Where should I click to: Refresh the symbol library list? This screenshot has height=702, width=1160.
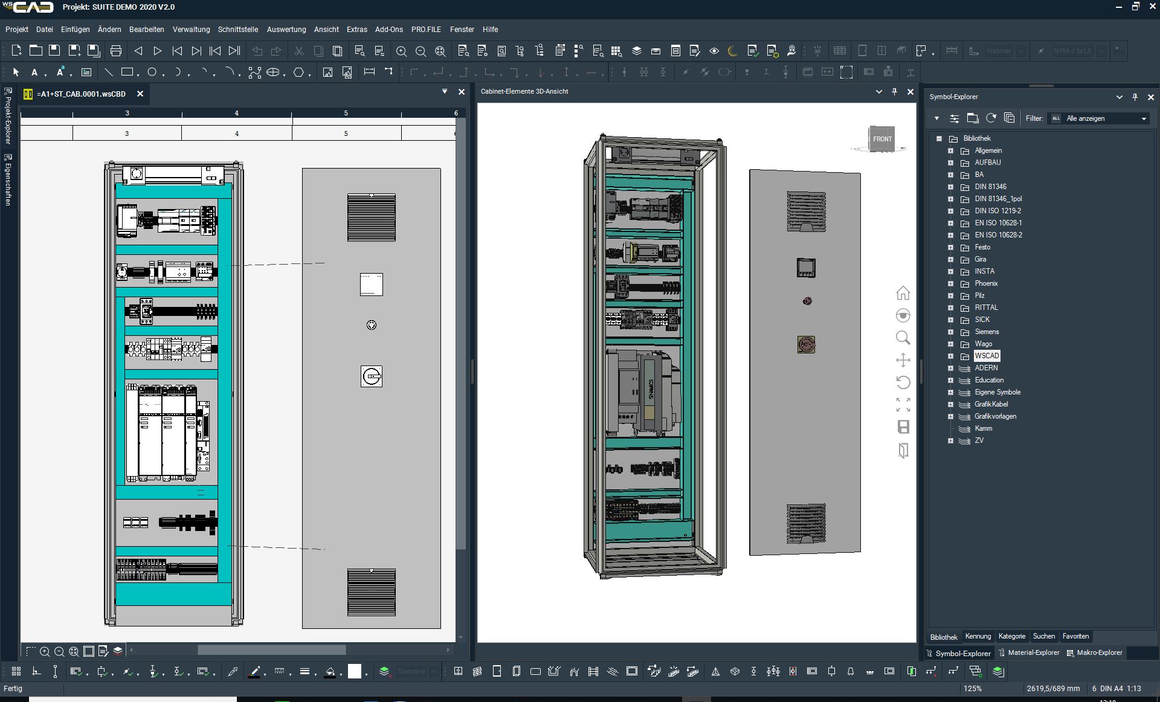(x=991, y=118)
